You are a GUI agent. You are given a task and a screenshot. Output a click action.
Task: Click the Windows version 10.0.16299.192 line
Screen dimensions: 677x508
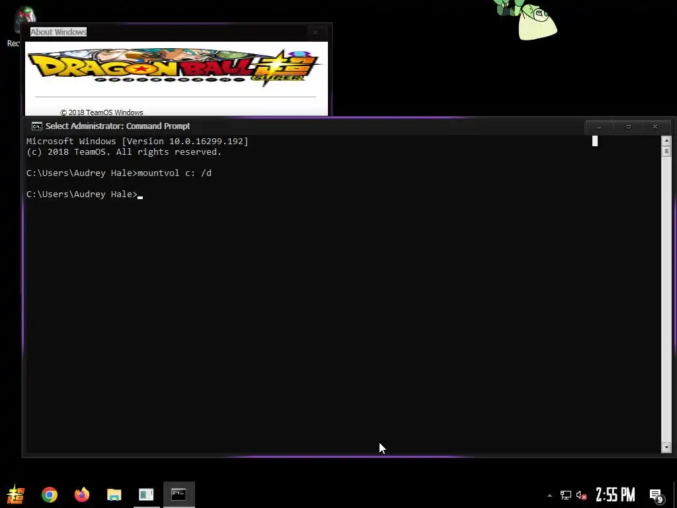[138, 142]
